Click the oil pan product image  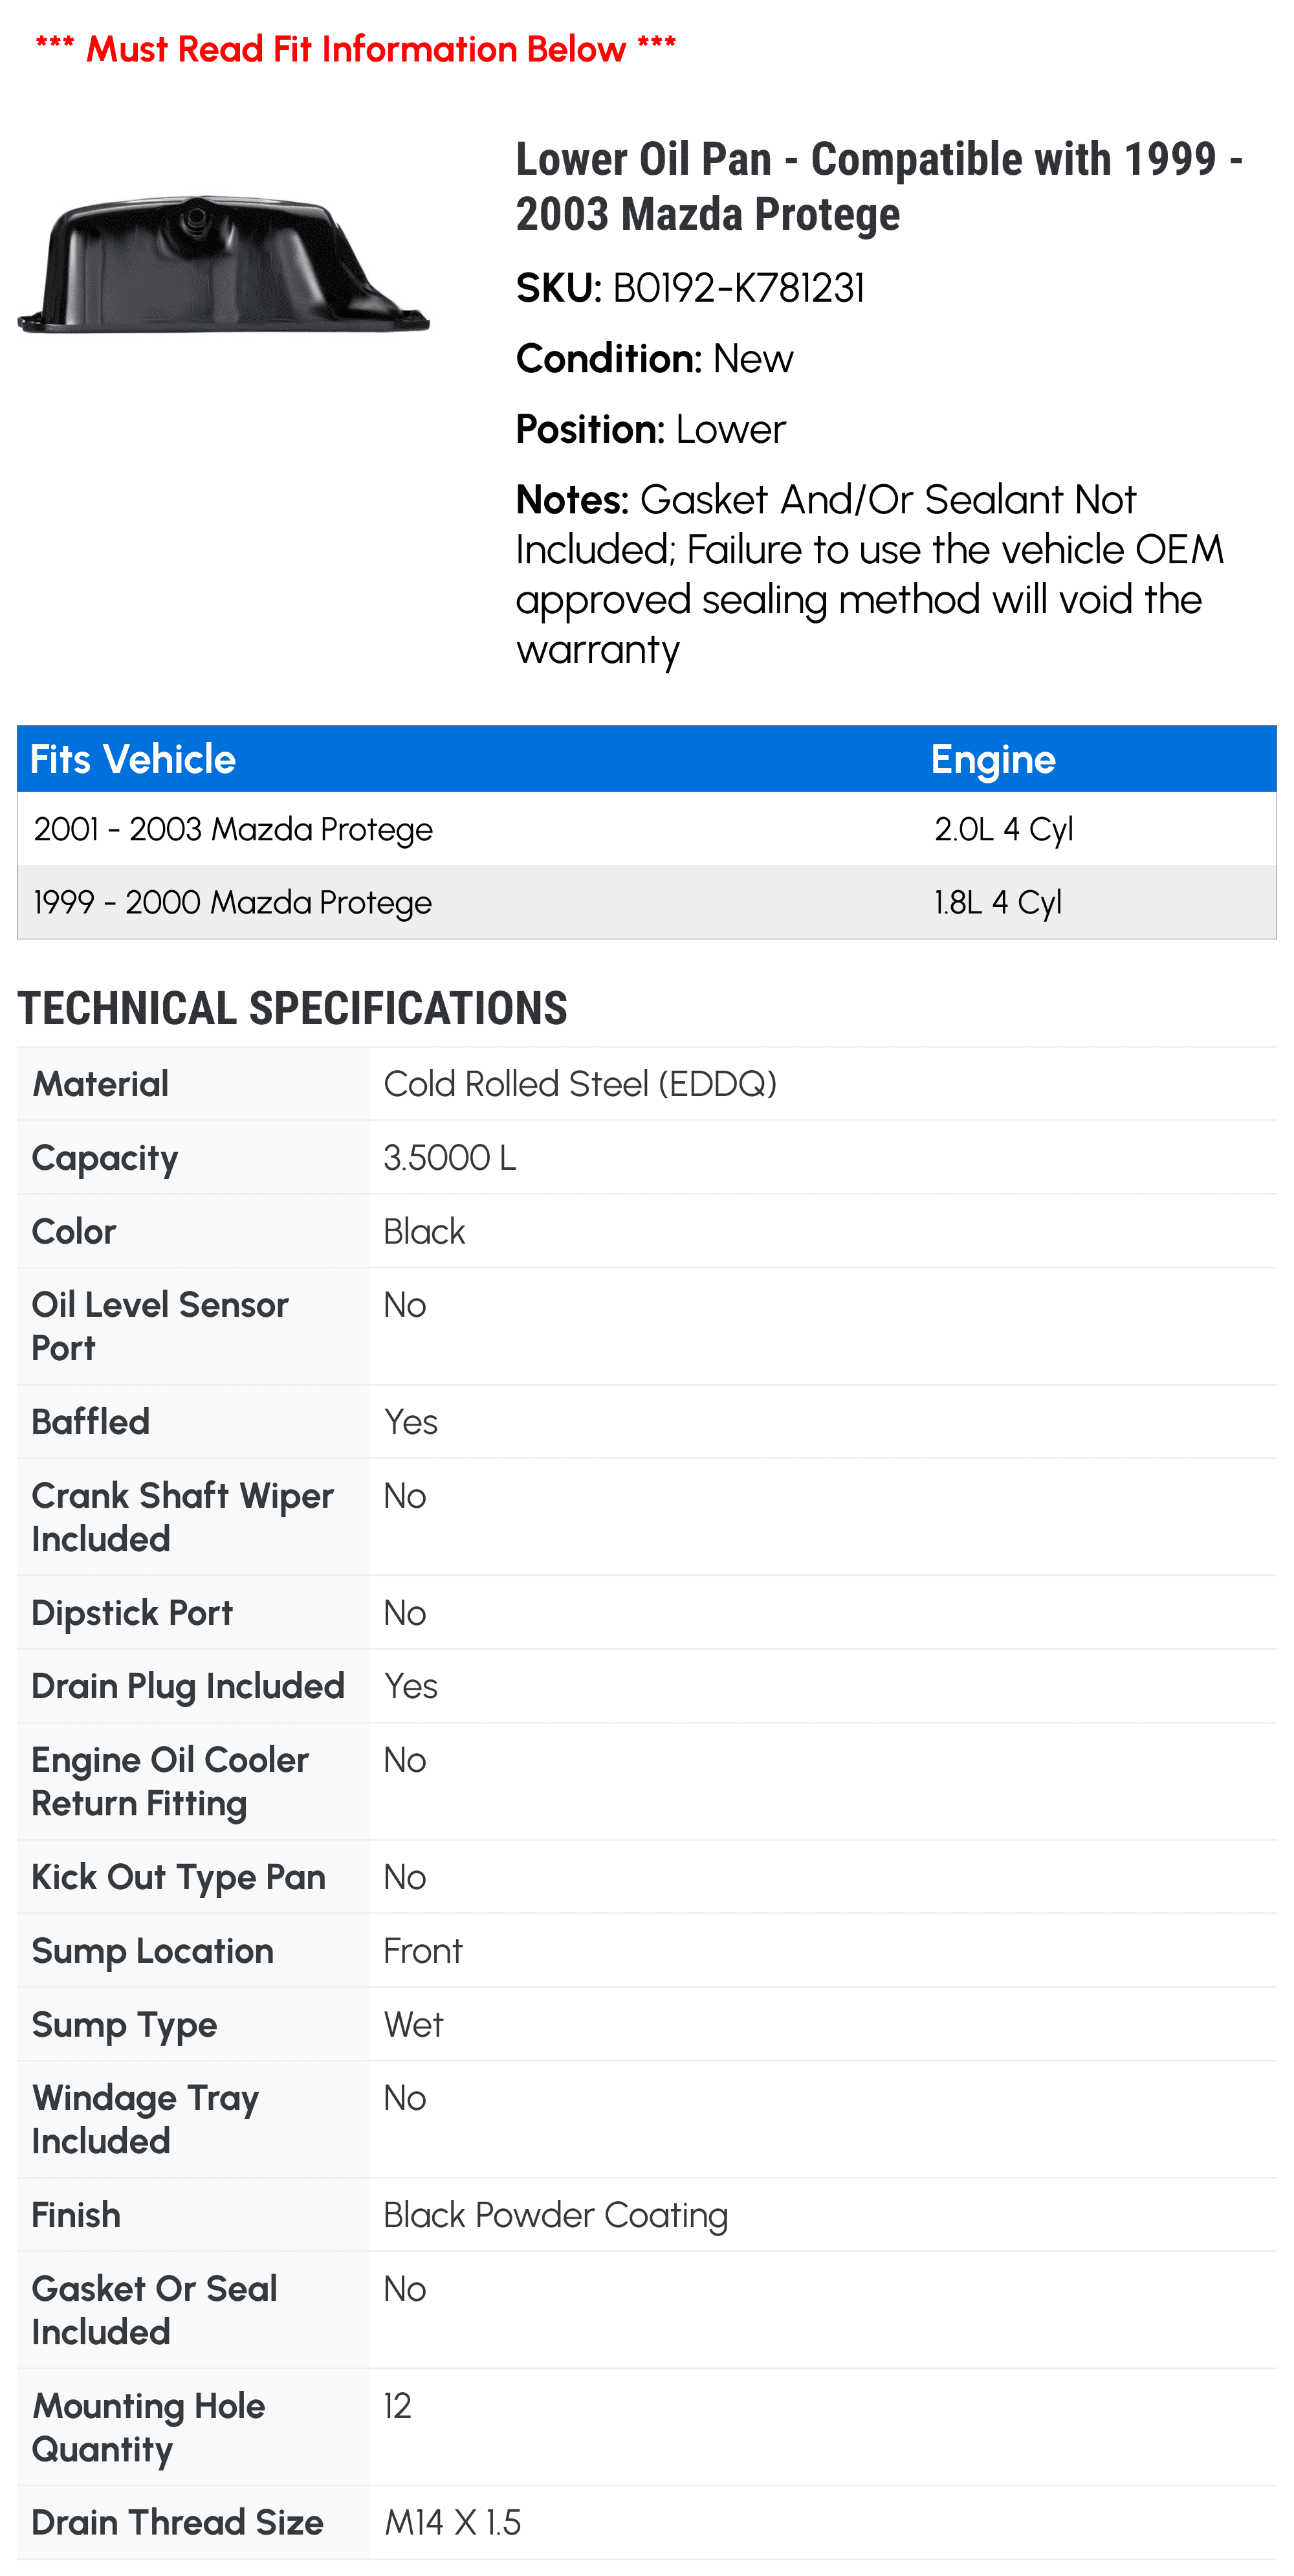[x=224, y=264]
